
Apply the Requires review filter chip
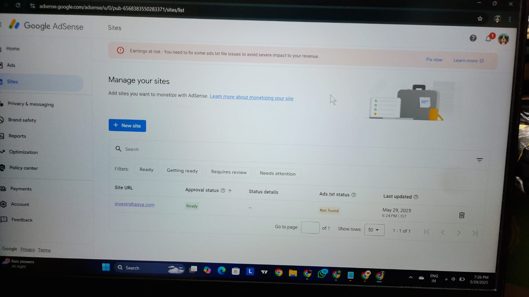click(x=229, y=172)
